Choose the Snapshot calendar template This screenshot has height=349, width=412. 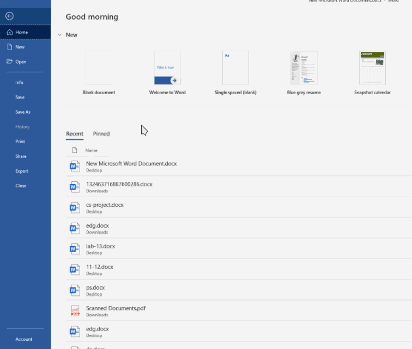tap(372, 73)
